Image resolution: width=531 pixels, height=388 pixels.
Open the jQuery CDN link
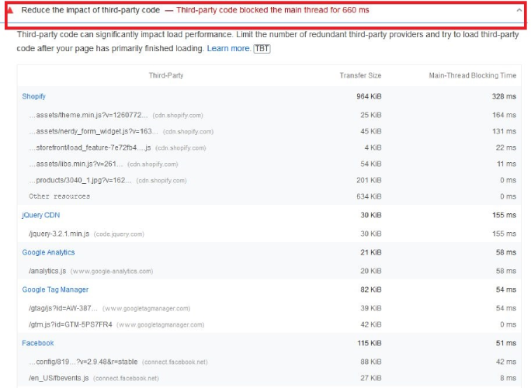pyautogui.click(x=40, y=215)
